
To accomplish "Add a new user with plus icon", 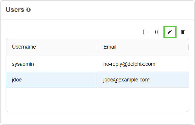I will [144, 32].
